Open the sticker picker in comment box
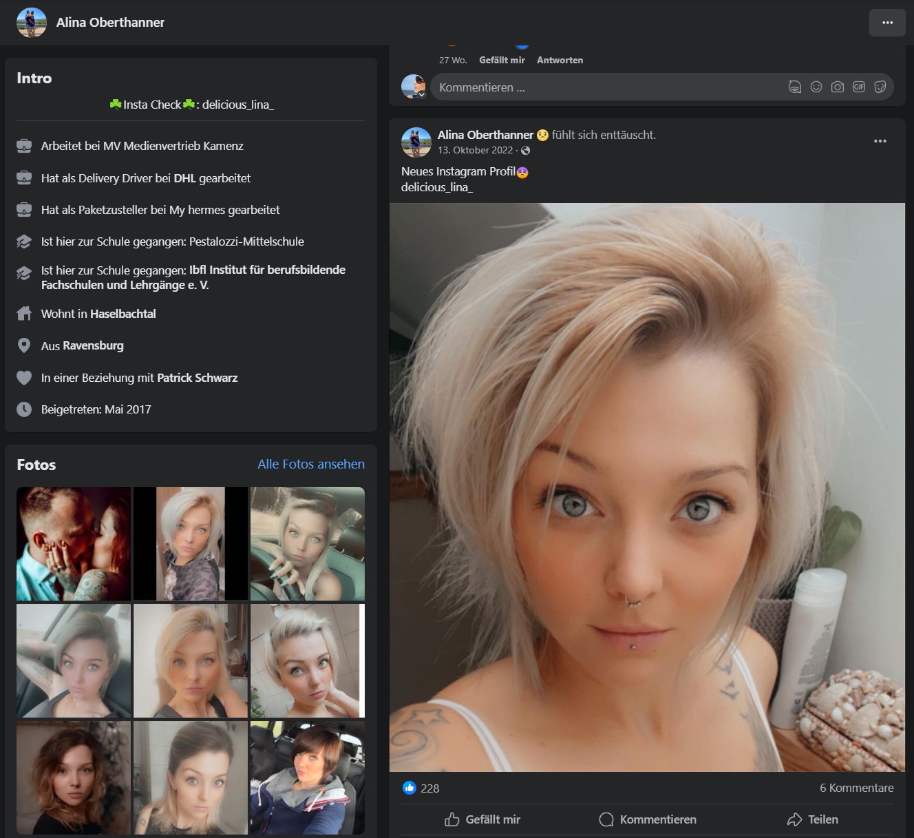Viewport: 914px width, 838px height. tap(880, 87)
